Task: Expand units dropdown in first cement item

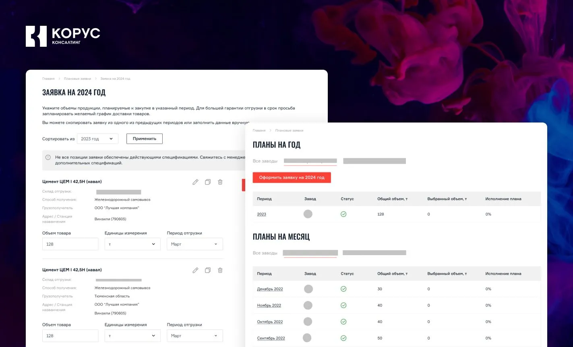Action: click(x=132, y=244)
